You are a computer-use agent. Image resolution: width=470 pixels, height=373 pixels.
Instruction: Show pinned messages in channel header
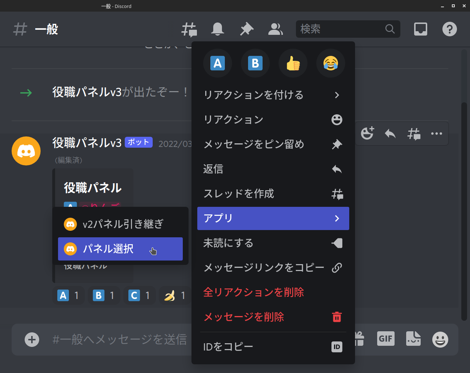tap(247, 29)
